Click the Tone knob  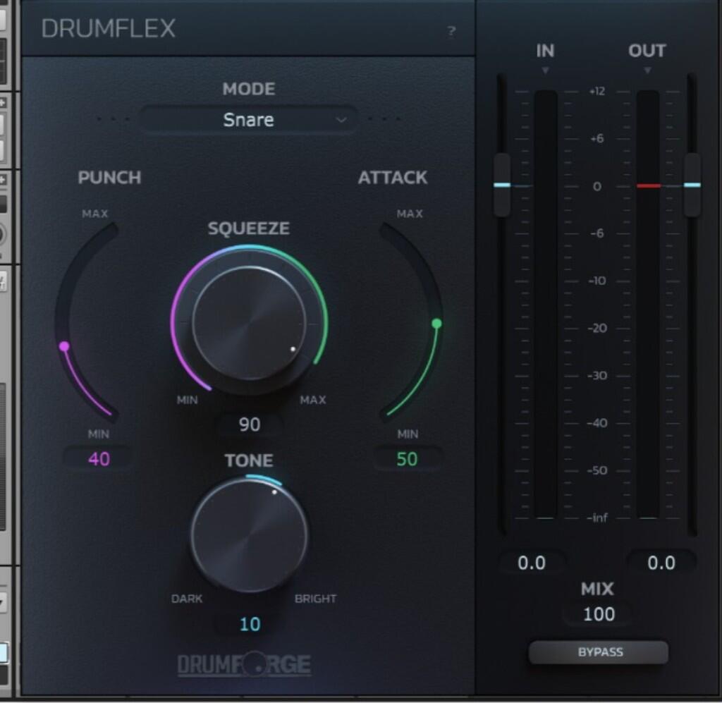pos(249,535)
